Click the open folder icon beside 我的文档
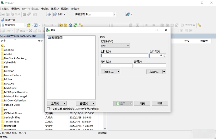Screen dimensions: 216x139 pyautogui.click(x=29, y=25)
